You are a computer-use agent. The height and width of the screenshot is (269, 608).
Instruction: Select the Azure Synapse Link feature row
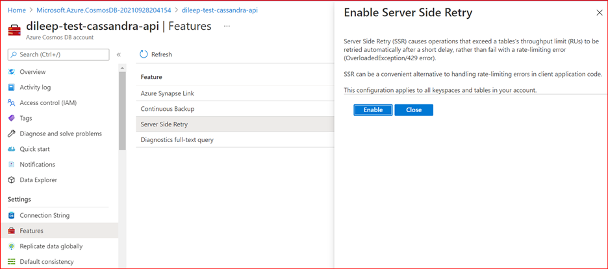235,93
